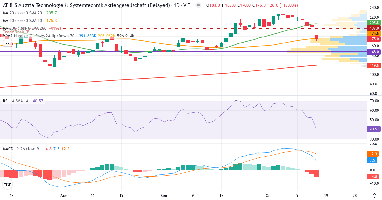Open chart settings gear icon

click(375, 195)
